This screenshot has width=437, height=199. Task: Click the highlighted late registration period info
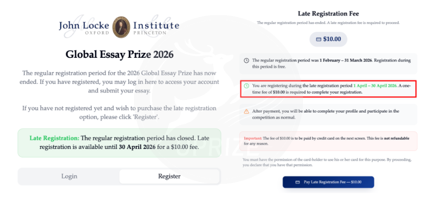328,89
